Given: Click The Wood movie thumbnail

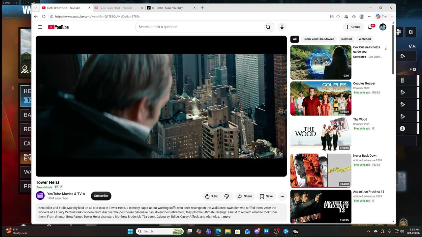Looking at the screenshot, I should [x=321, y=135].
